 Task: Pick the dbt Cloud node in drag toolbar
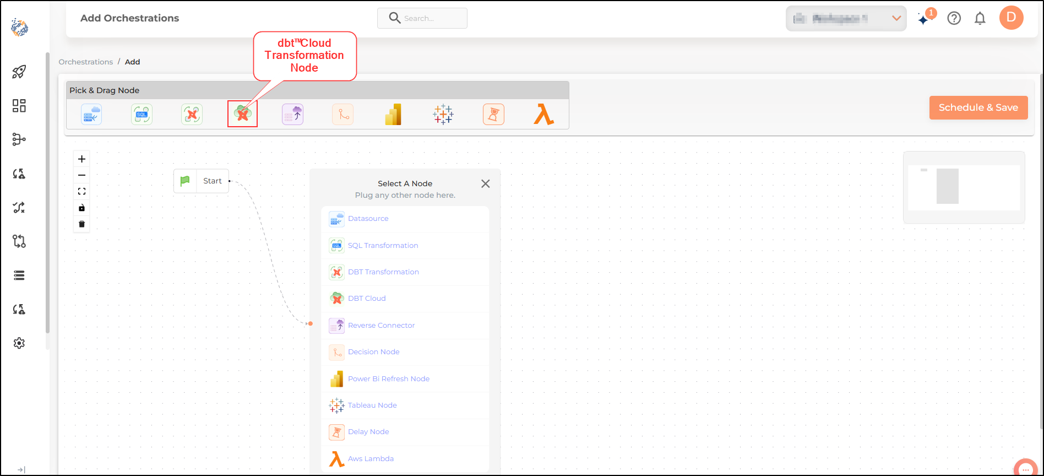coord(242,114)
